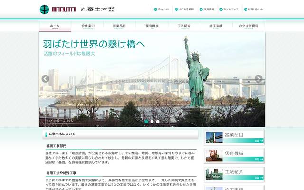Select the 施工実績 works tab
Image resolution: width=304 pixels, height=190 pixels.
216,27
